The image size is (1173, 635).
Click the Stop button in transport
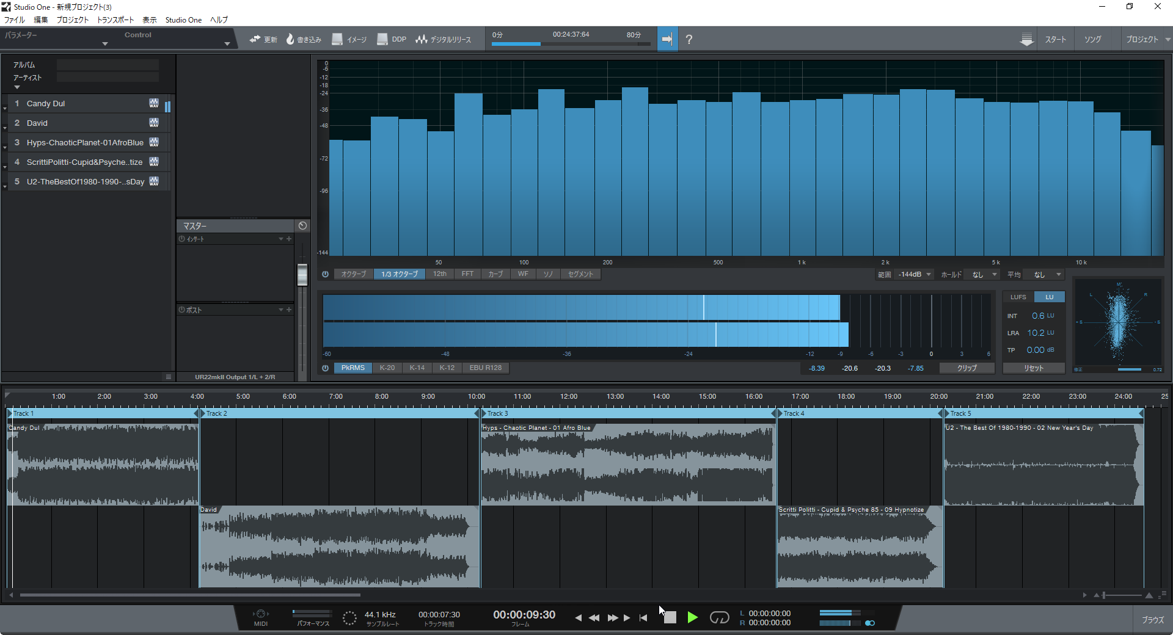point(670,617)
